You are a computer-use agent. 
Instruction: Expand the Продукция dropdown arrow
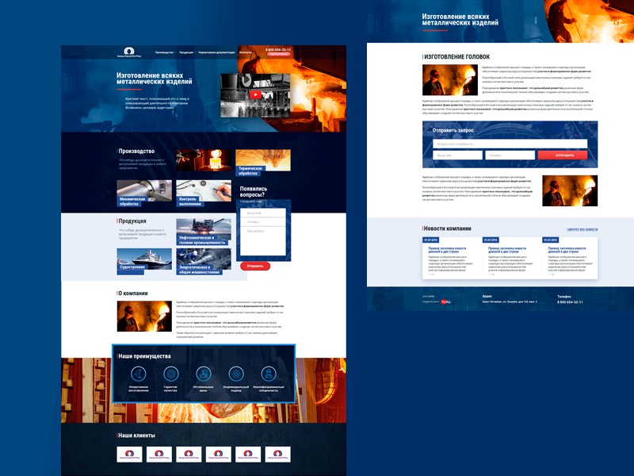[195, 52]
